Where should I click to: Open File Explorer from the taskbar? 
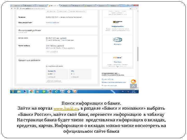point(19,92)
